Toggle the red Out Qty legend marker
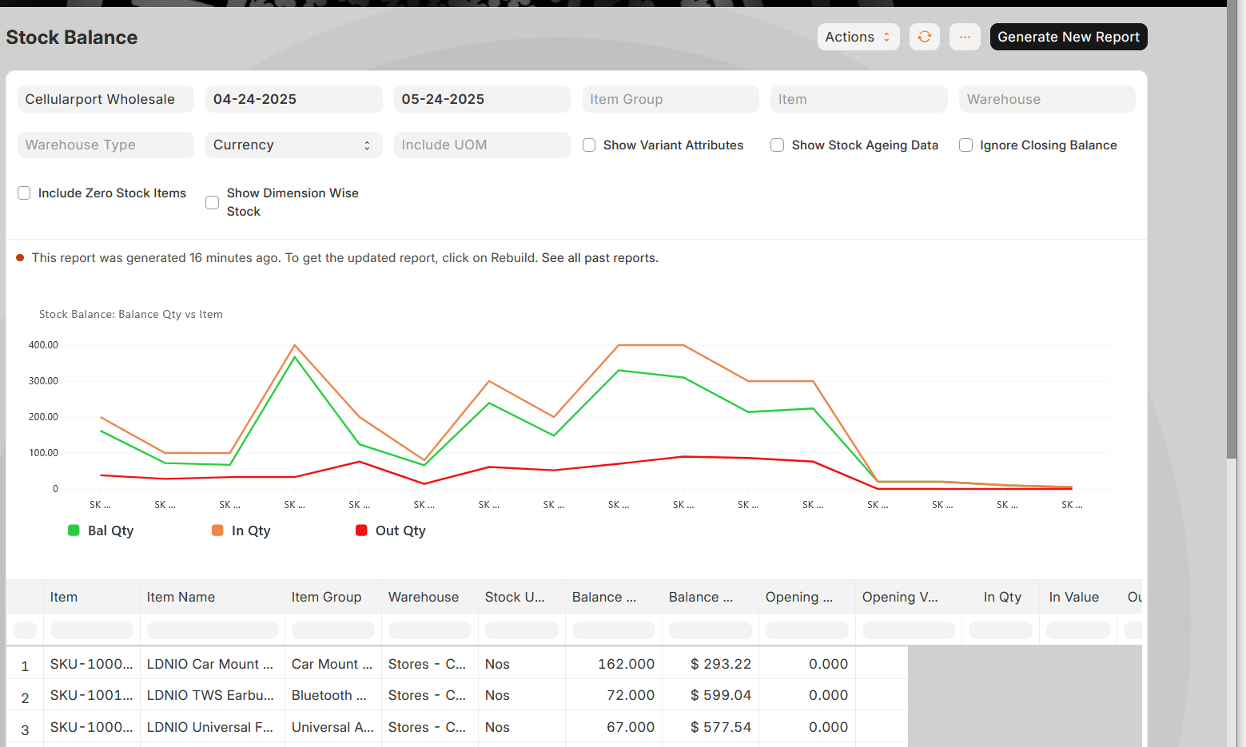The height and width of the screenshot is (747, 1246). point(361,530)
